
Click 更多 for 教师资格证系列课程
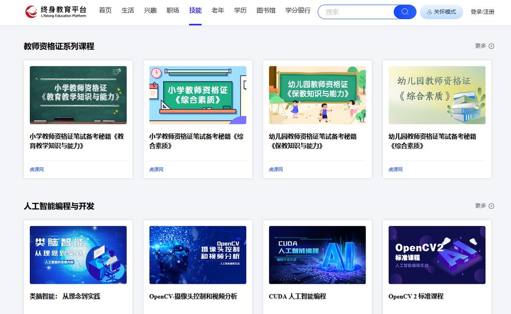click(x=481, y=46)
